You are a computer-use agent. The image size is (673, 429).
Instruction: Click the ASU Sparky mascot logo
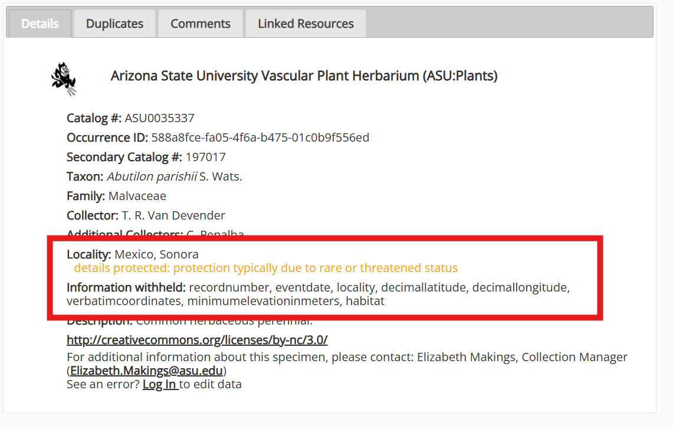(x=64, y=78)
